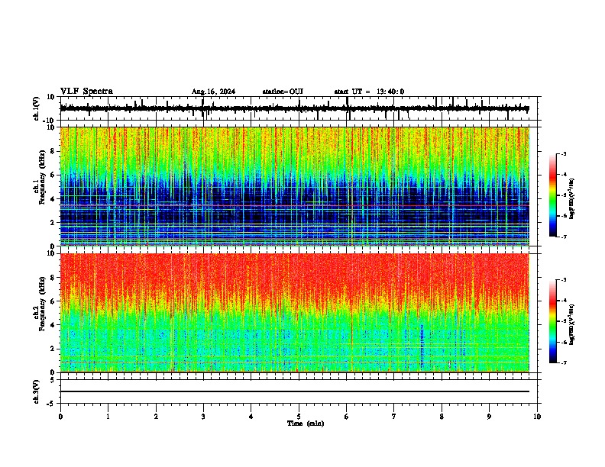
Task: Click the flat ch.3 voltage trace line
Action: tap(294, 391)
